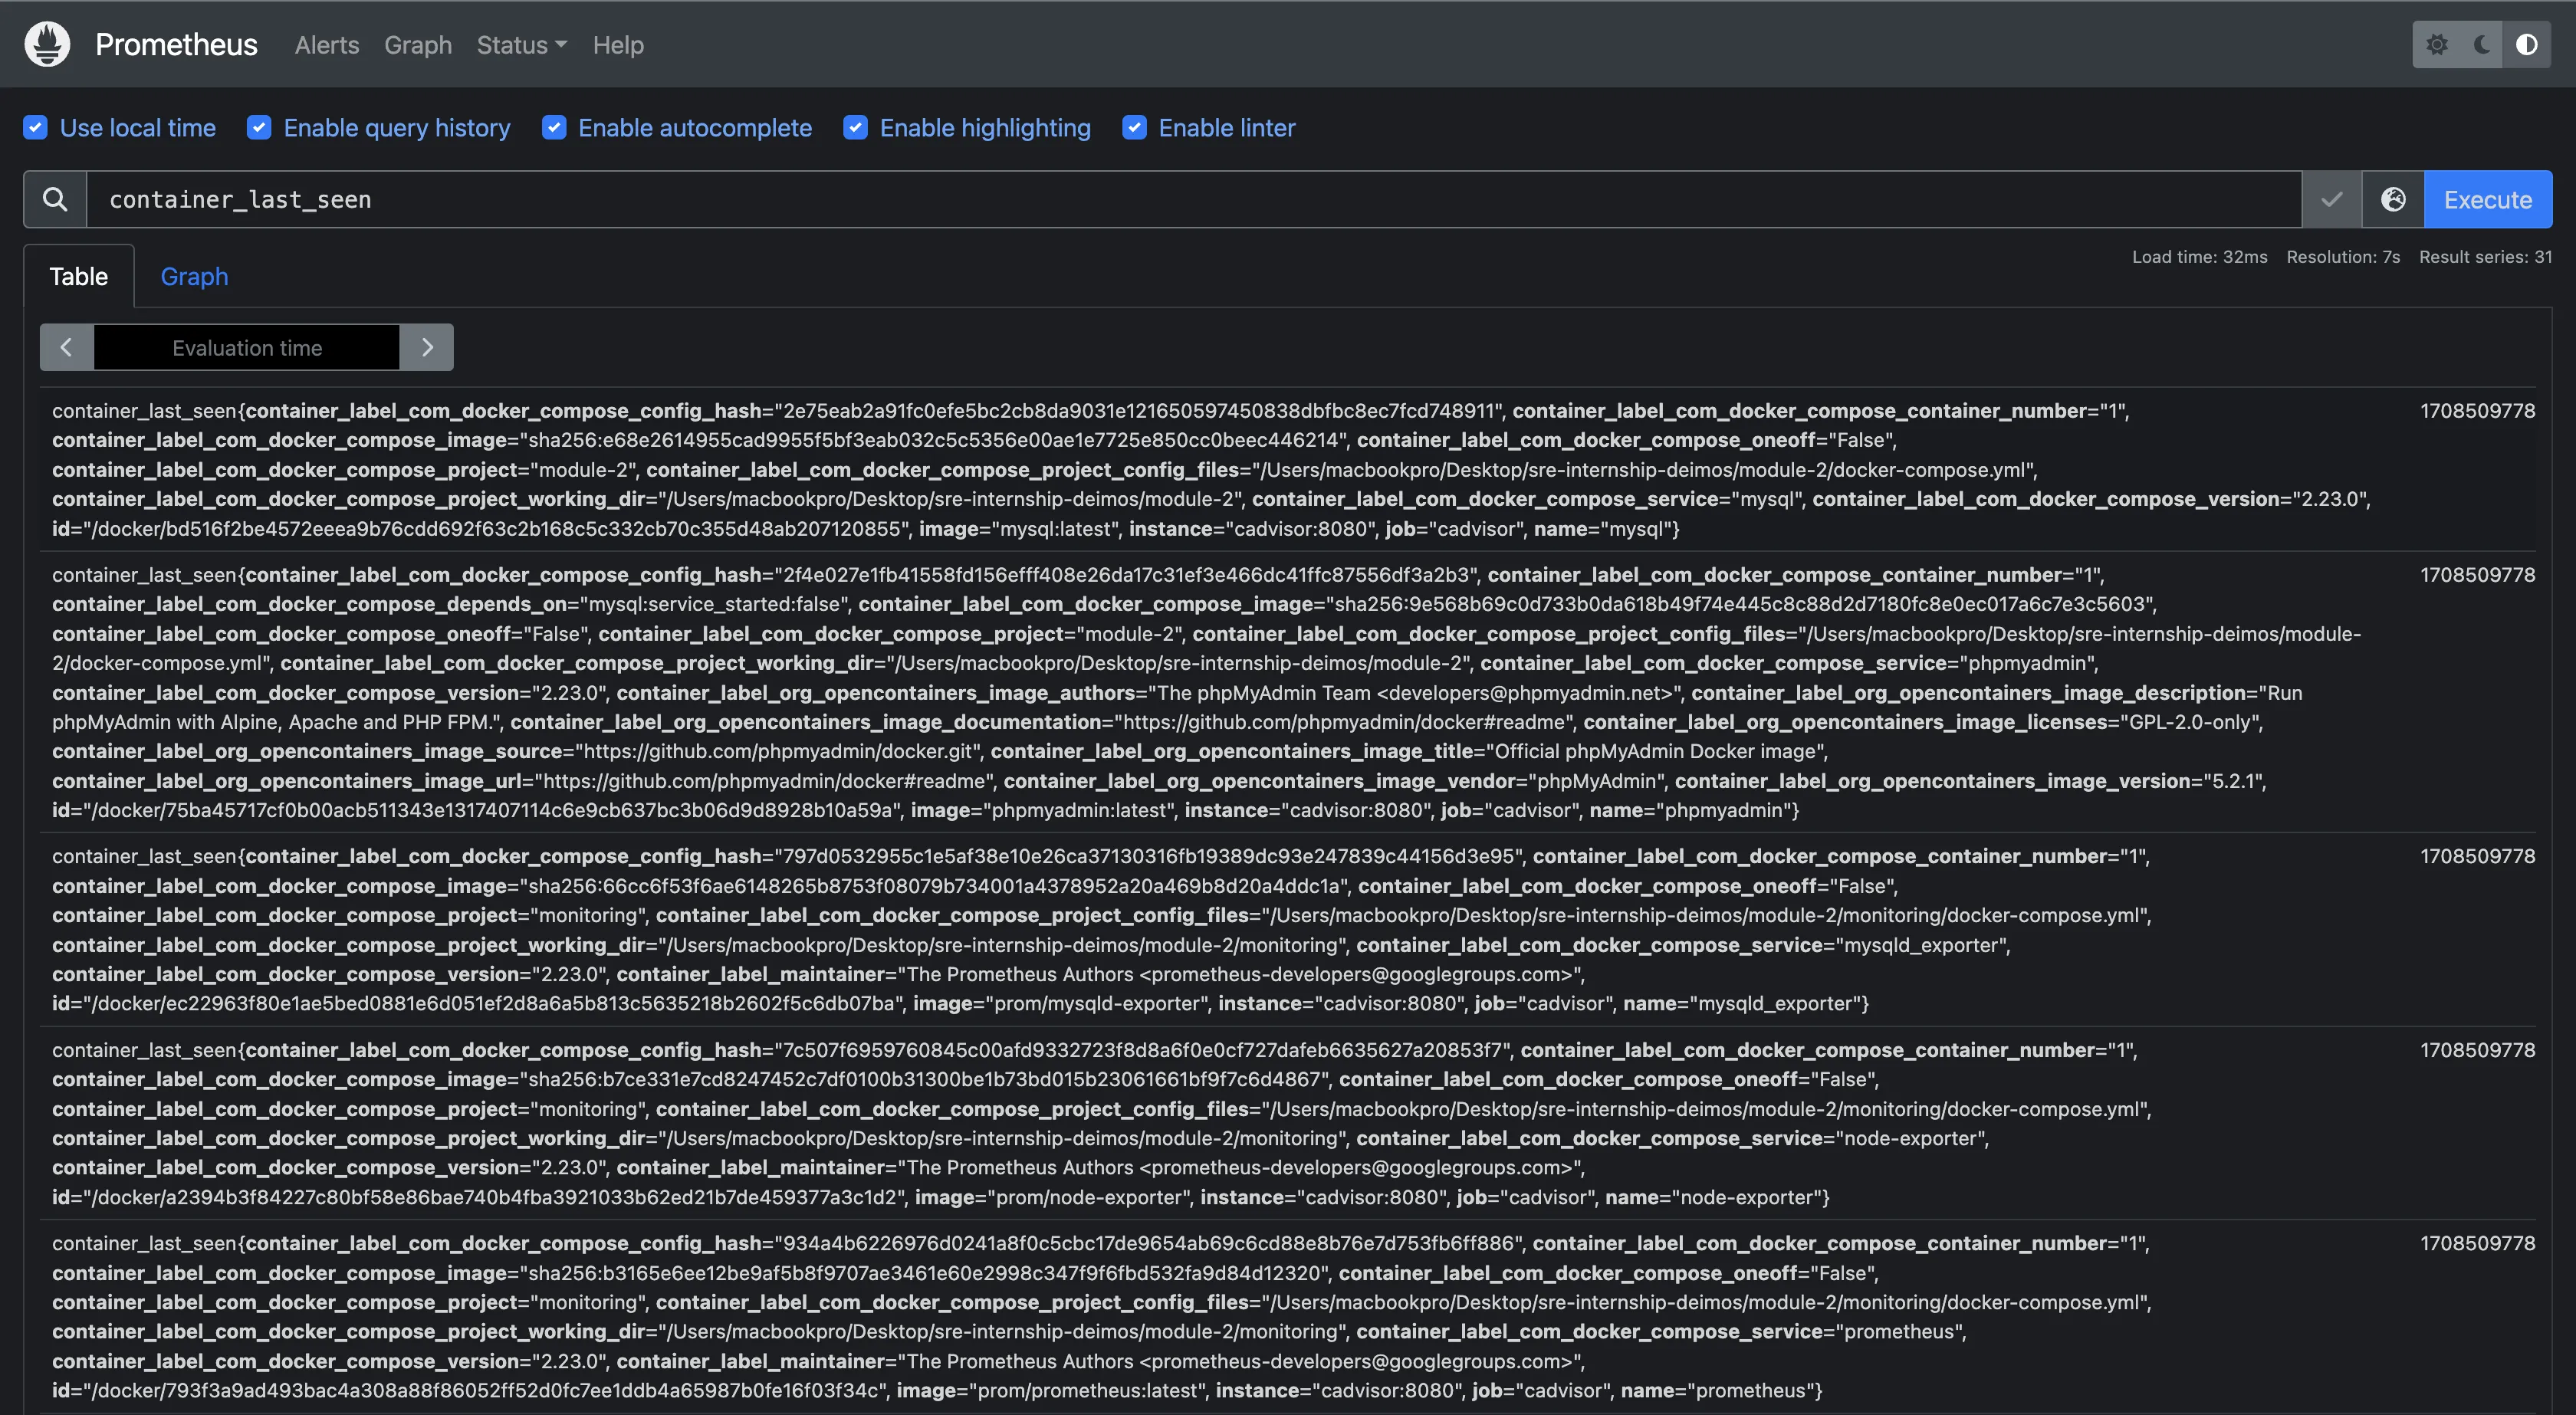This screenshot has height=1415, width=2576.
Task: Uncheck Enable linter option
Action: (1134, 128)
